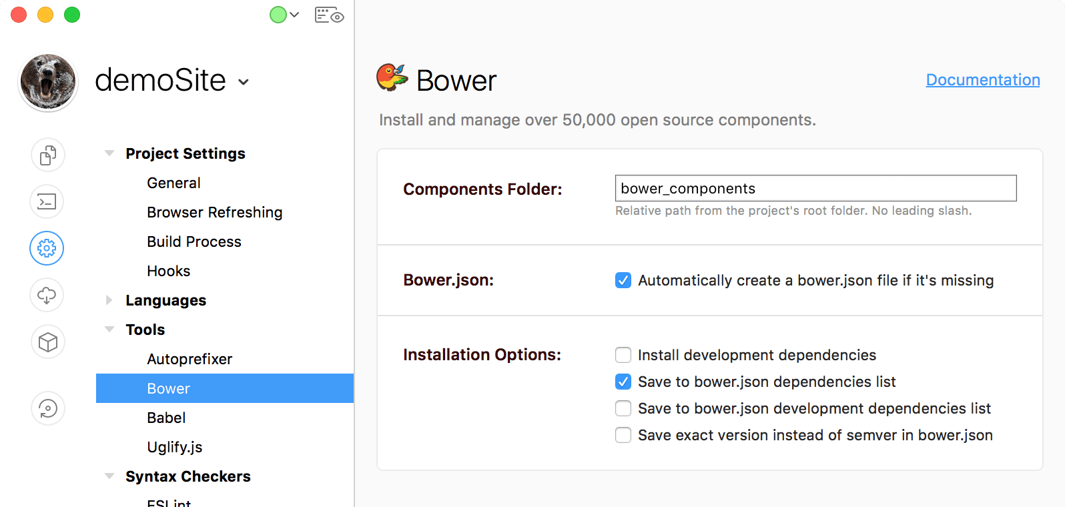Toggle automatically create bower.json checkbox
The width and height of the screenshot is (1065, 507).
(623, 280)
